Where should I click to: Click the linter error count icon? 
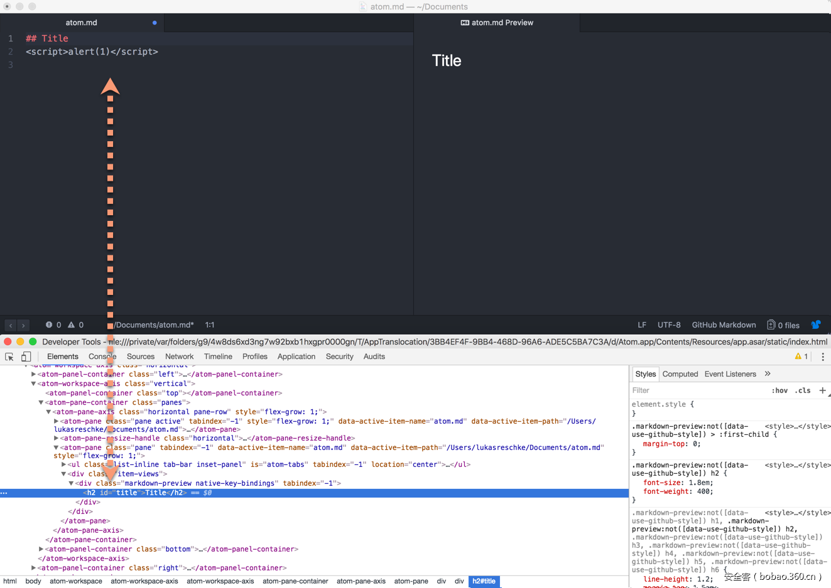click(x=49, y=325)
